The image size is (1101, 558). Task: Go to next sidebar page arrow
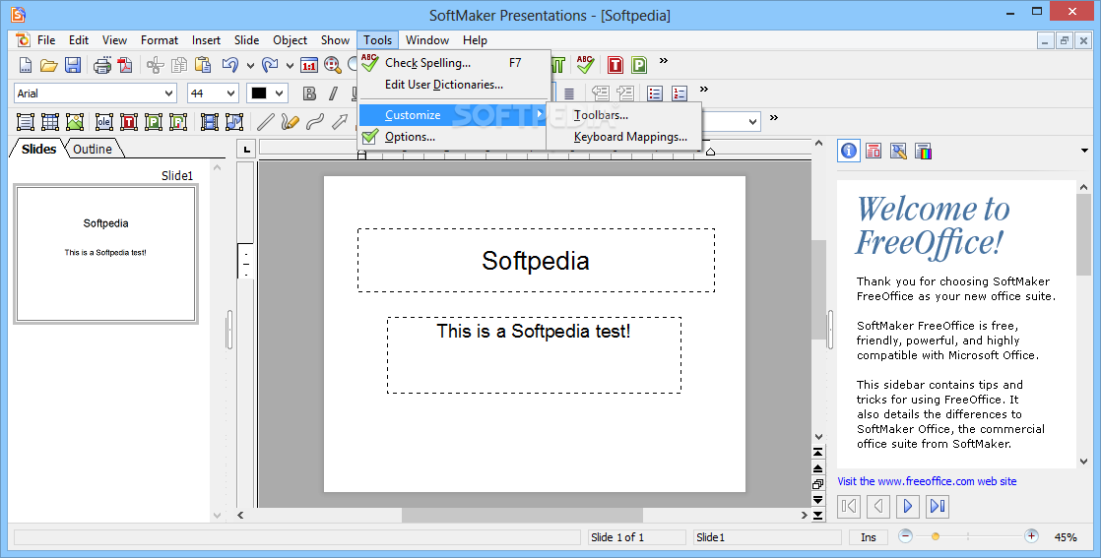907,506
